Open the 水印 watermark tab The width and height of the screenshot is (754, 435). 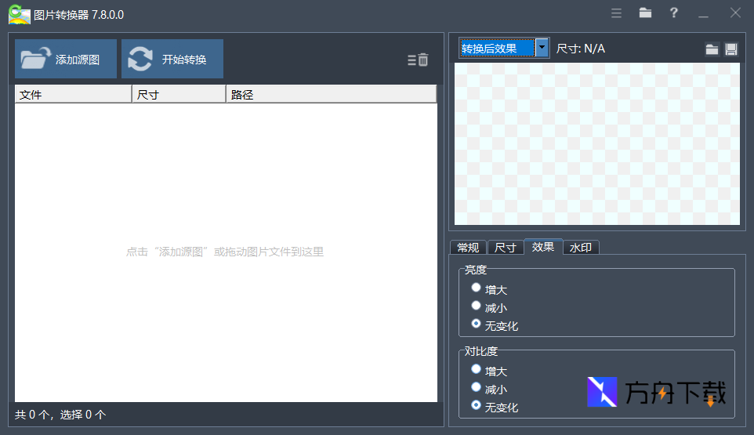click(581, 248)
